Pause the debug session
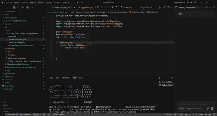The image size is (217, 116). point(98,7)
